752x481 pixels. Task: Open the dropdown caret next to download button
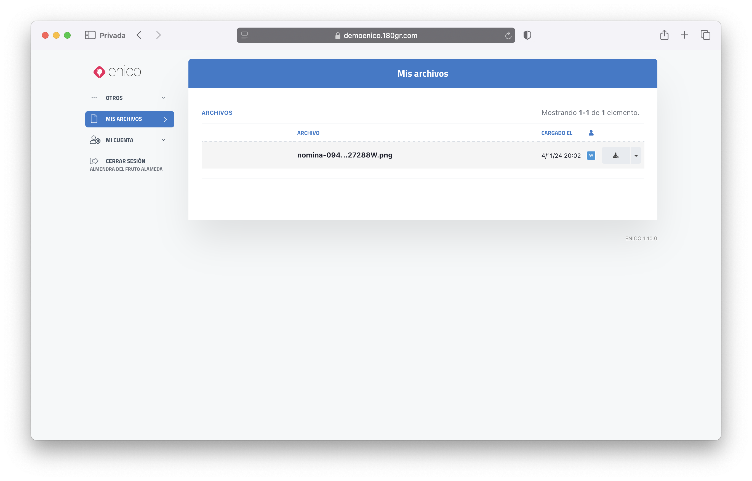point(636,156)
